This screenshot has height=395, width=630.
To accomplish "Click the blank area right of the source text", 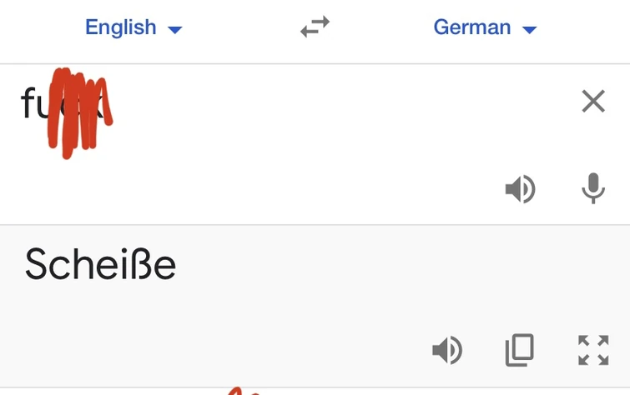I will pos(334,104).
